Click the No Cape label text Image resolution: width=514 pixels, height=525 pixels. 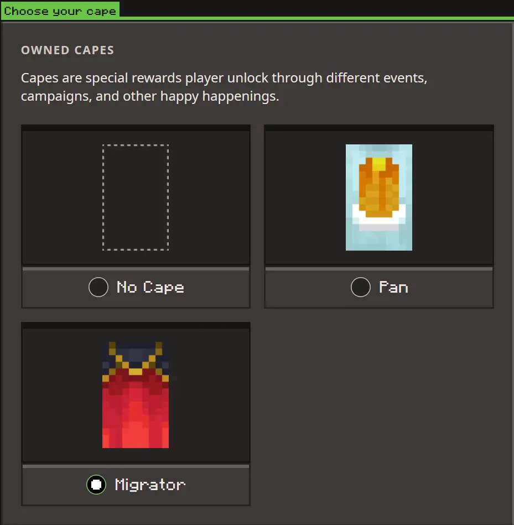click(150, 287)
